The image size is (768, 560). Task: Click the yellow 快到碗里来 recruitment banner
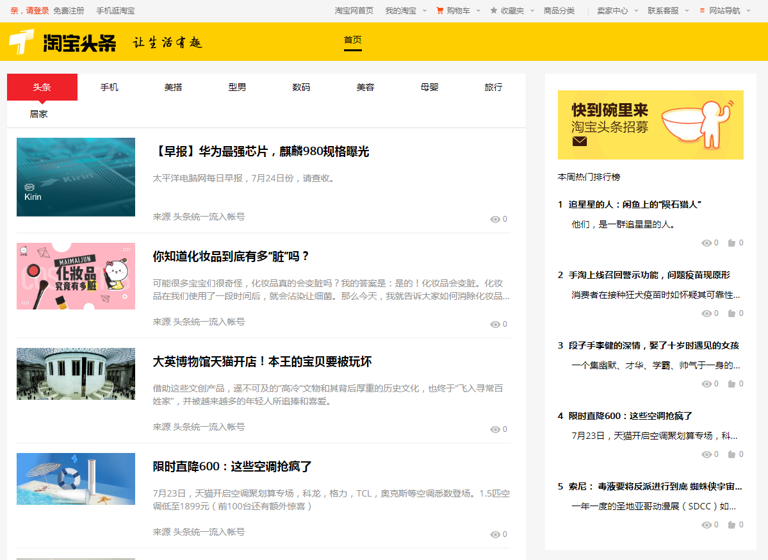click(x=650, y=125)
